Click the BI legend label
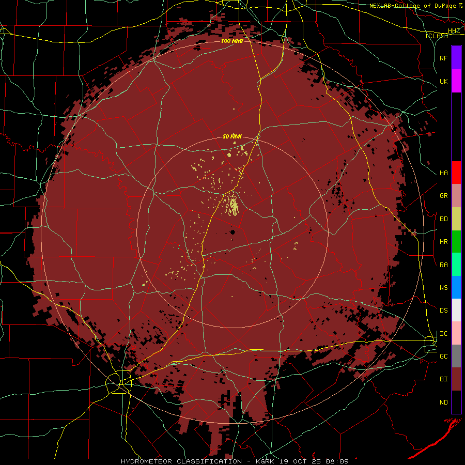Image resolution: width=465 pixels, height=465 pixels. point(443,379)
